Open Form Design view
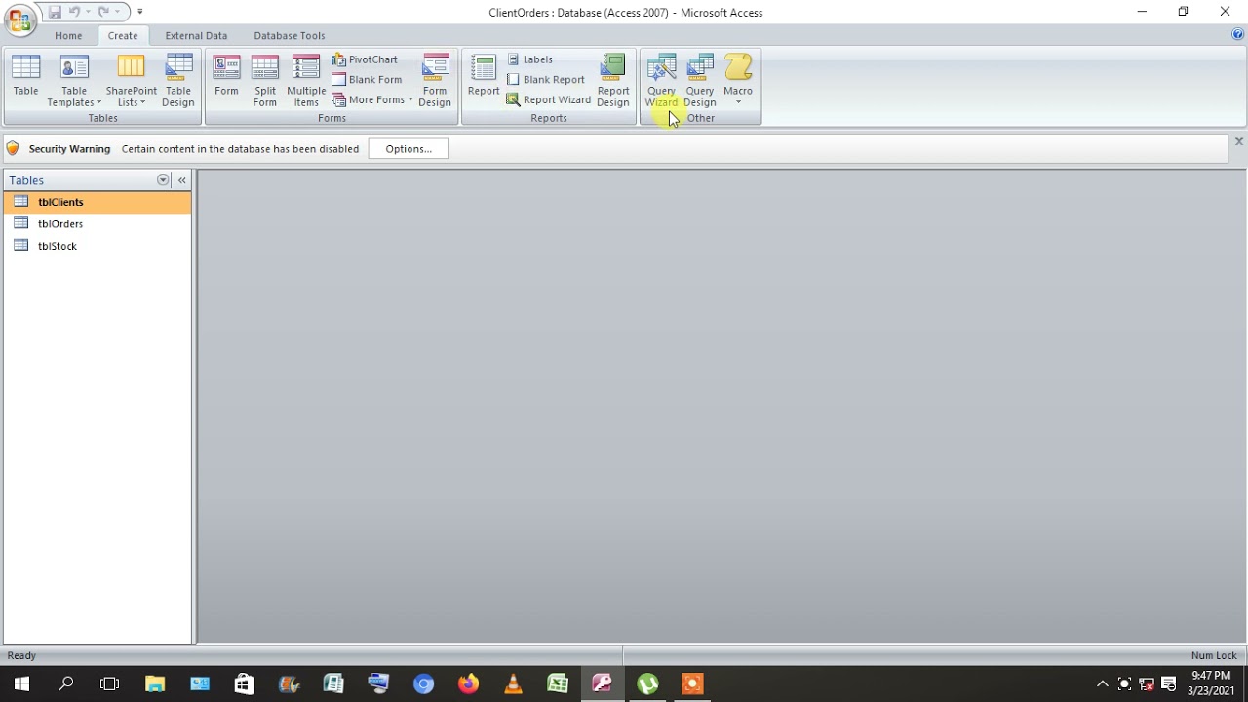Viewport: 1248px width, 702px height. [x=435, y=81]
